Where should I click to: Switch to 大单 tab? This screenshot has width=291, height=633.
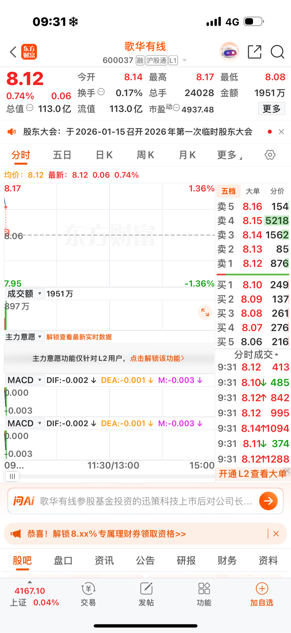253,191
